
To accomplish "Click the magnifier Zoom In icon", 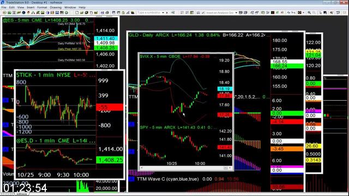I will [309, 13].
